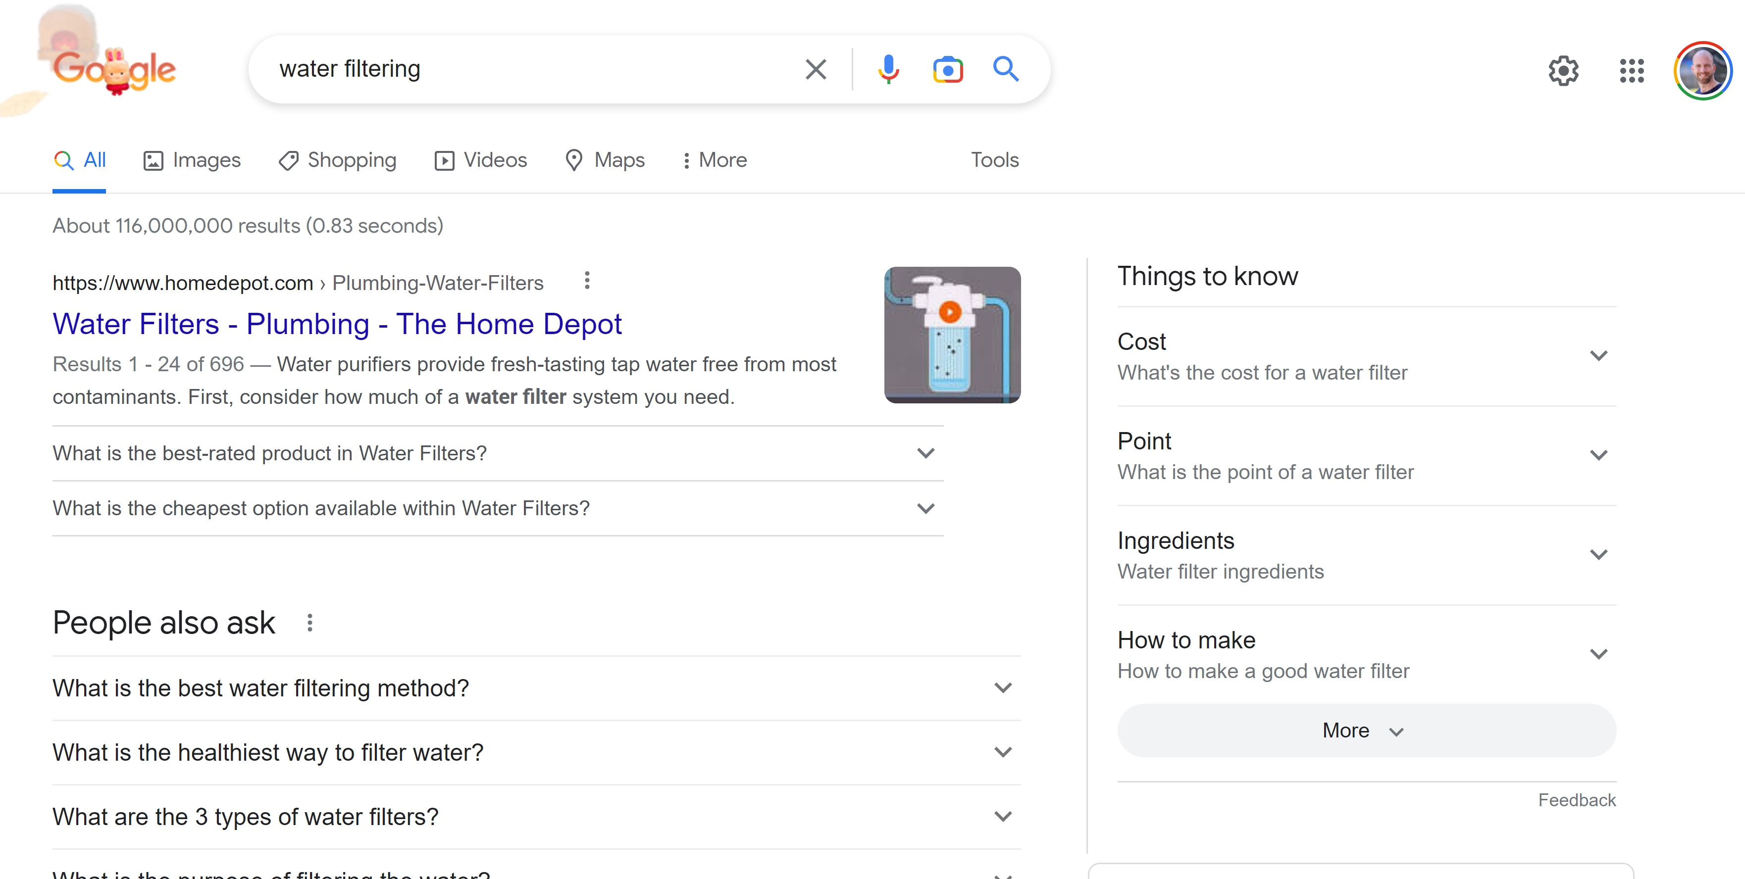Collapse the How to make chevron
This screenshot has height=879, width=1745.
[1599, 653]
